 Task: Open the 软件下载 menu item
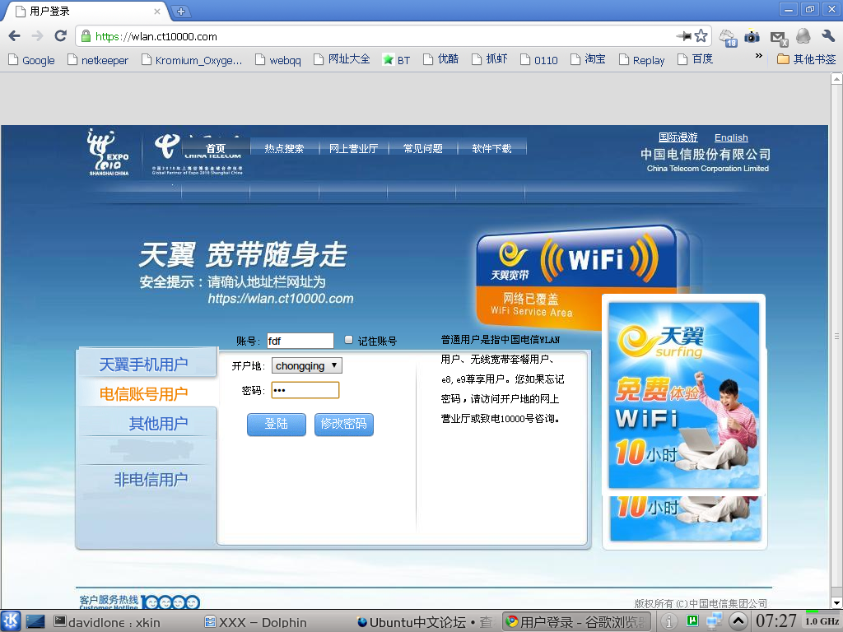pos(491,148)
